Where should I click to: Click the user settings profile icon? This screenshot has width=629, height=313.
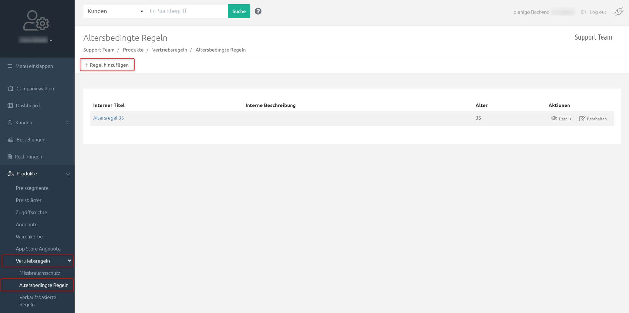(36, 21)
